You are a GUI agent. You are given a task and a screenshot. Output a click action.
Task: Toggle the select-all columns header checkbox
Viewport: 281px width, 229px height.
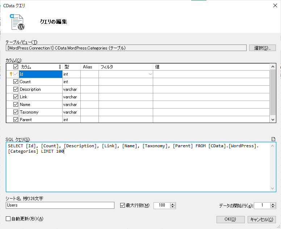16,67
